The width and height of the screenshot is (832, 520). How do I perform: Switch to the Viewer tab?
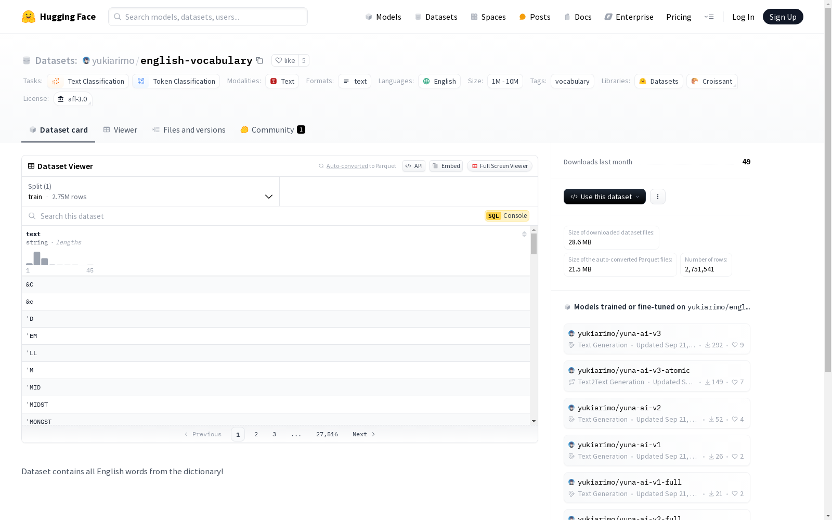(120, 130)
